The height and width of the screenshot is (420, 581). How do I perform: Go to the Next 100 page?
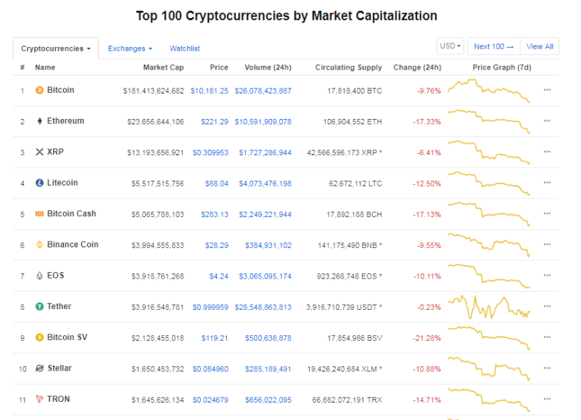click(494, 46)
